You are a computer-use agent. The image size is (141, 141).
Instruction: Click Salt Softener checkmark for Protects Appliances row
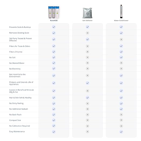coord(88,83)
